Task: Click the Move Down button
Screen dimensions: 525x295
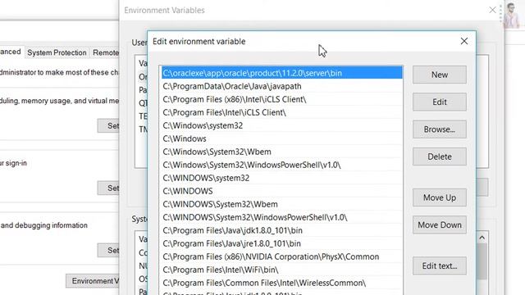Action: click(x=440, y=225)
